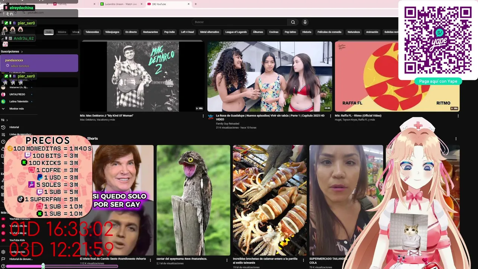This screenshot has width=478, height=269.
Task: Expand Mostrar más in subscriptions list
Action: [16, 109]
